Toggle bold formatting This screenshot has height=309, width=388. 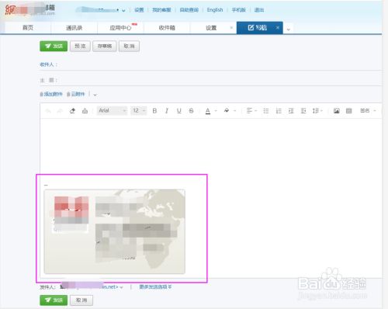coord(154,111)
